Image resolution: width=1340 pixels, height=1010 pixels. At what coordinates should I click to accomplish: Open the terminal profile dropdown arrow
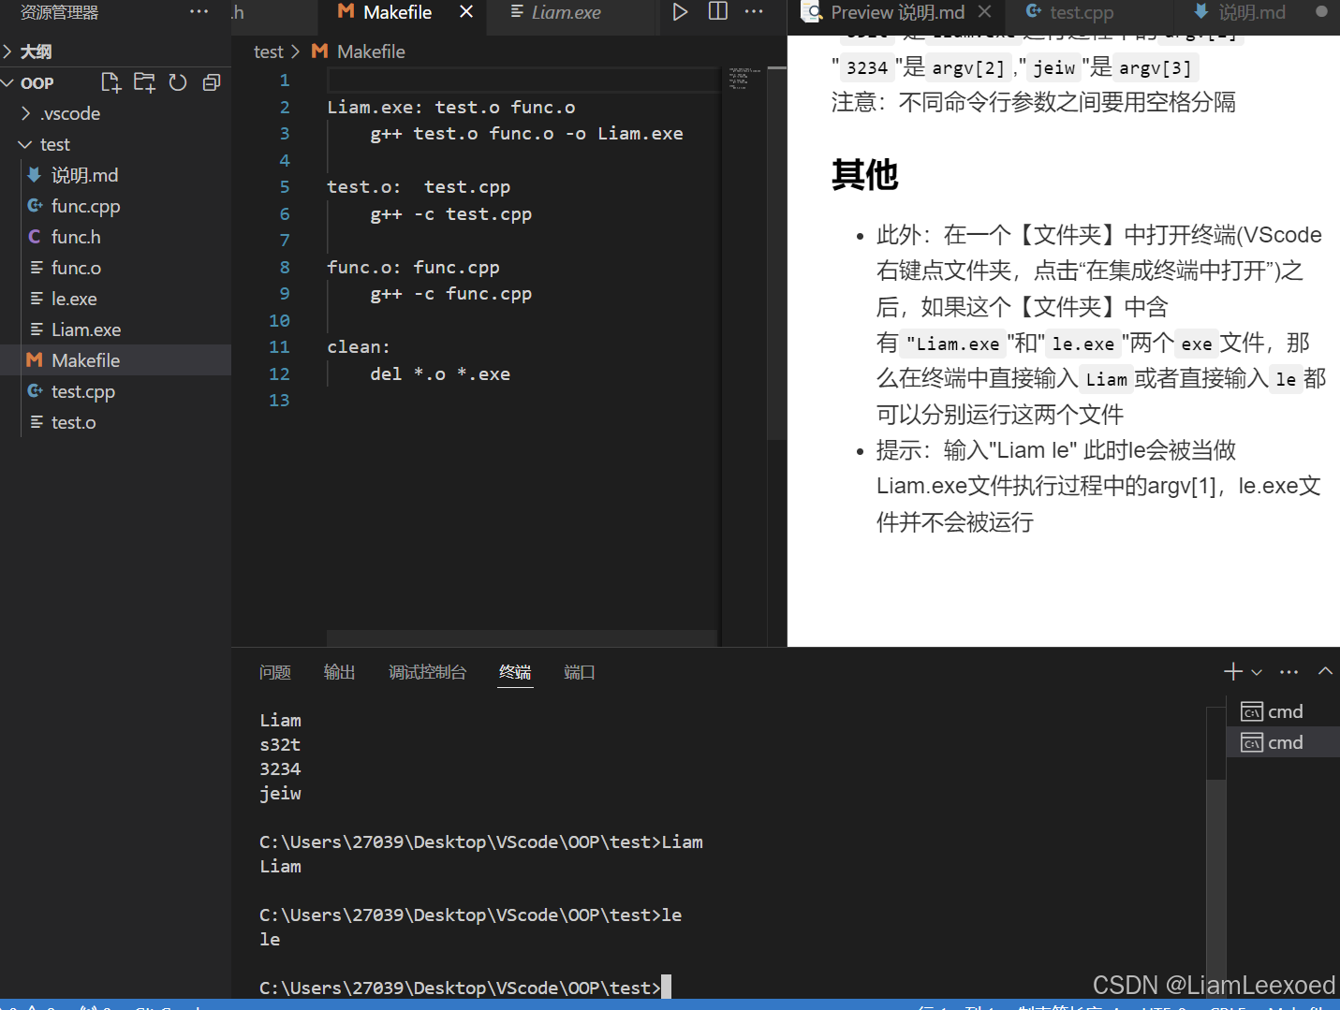click(1257, 671)
